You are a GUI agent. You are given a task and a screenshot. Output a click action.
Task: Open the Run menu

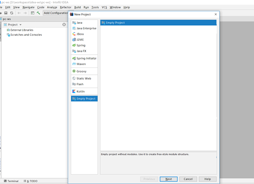point(86,7)
